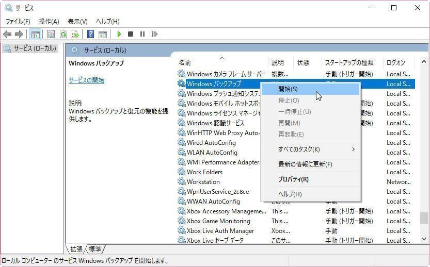
Task: Select the Windows 認識サービス name
Action: coord(215,123)
